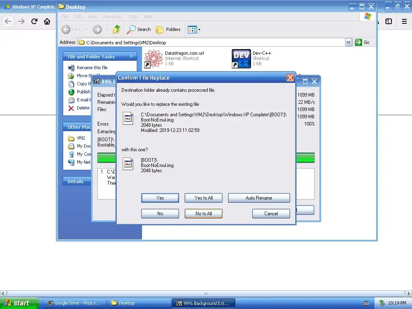
Task: Click the Windows flag logo in Explorer
Action: click(368, 16)
